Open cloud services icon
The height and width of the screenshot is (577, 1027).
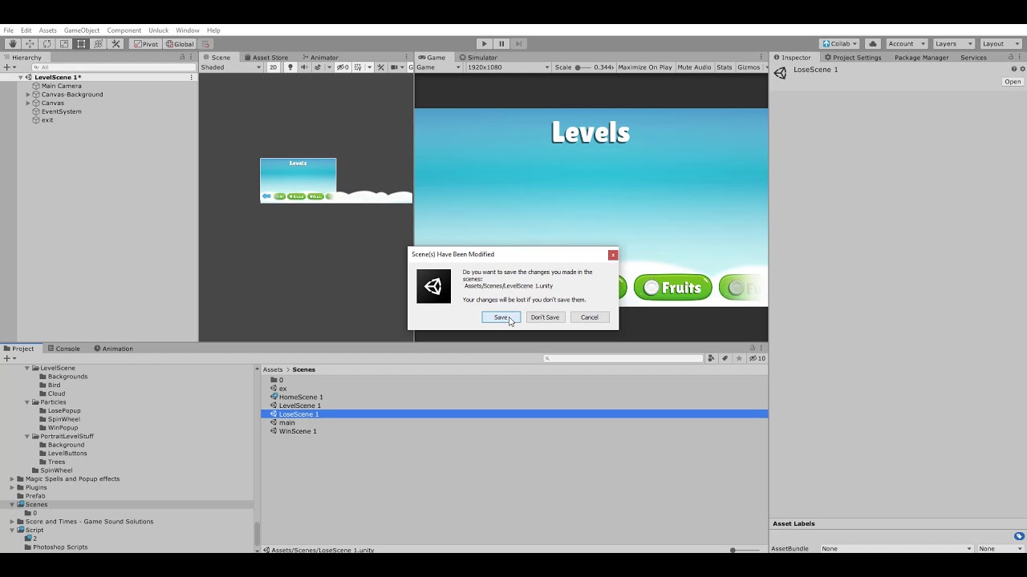point(873,44)
